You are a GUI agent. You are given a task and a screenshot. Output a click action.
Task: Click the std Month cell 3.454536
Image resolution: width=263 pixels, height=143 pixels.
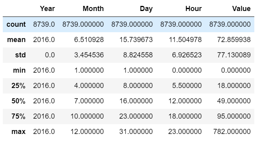pos(89,55)
